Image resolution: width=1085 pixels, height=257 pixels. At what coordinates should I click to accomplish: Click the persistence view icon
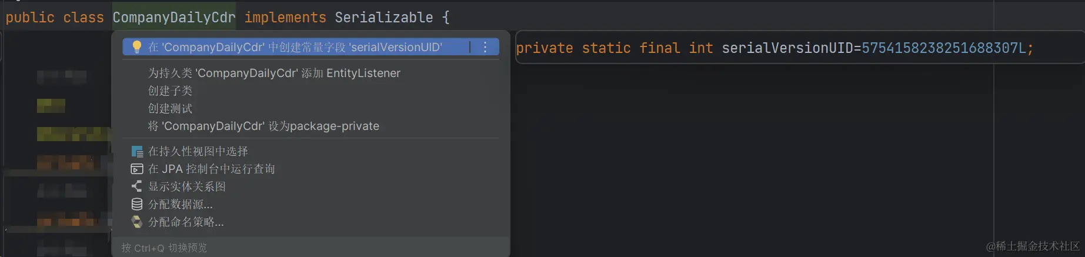pos(137,152)
